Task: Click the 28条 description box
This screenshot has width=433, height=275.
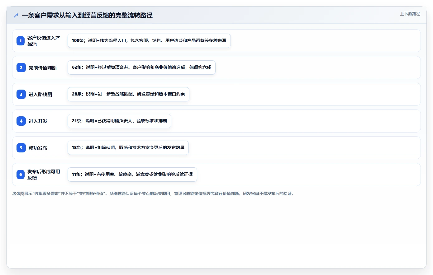Action: tap(128, 94)
